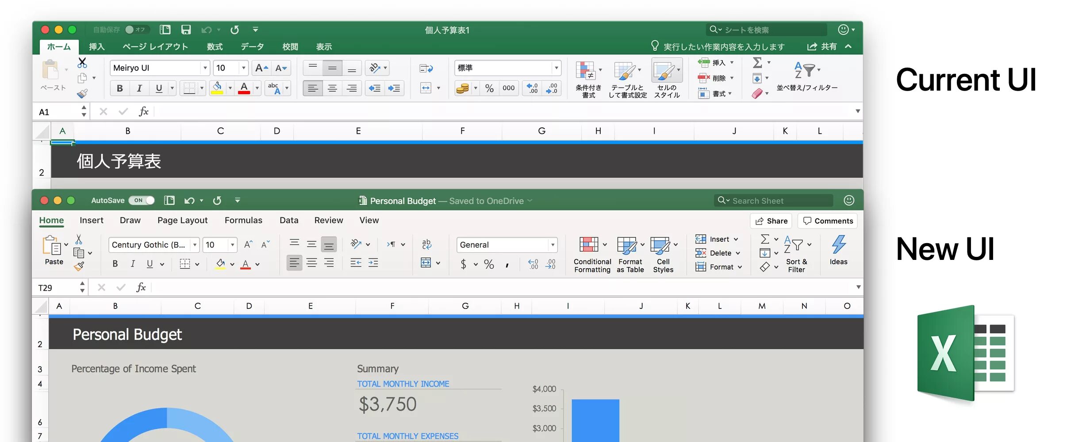Toggle Underline in the New UI ribbon
The width and height of the screenshot is (1075, 442).
click(150, 264)
